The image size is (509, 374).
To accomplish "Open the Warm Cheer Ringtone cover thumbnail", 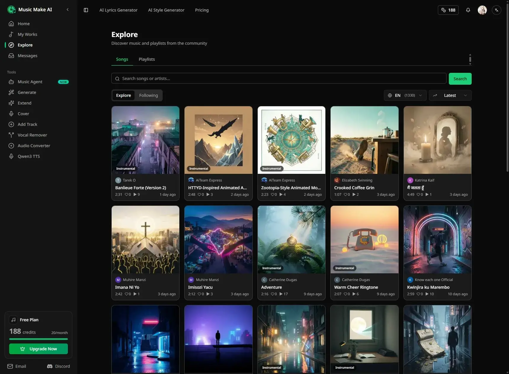I will (364, 240).
